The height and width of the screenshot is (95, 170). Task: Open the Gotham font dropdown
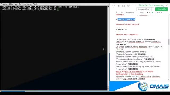(x=130, y=12)
